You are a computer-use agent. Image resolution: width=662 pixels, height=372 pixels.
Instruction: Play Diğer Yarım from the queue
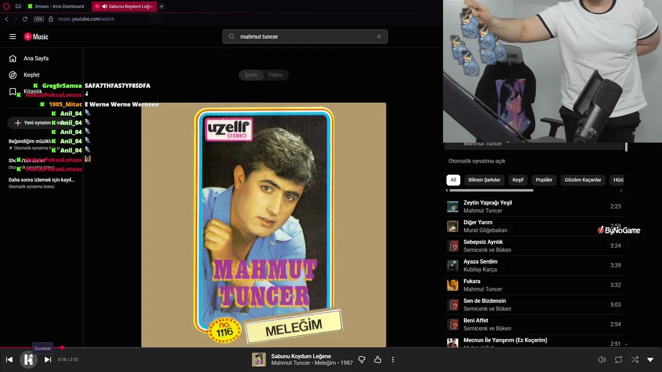535,226
